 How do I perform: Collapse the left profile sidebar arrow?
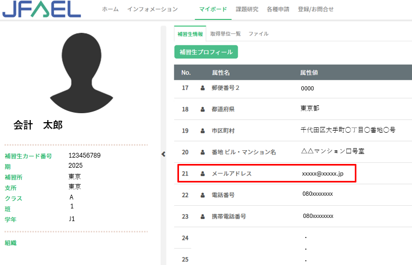point(163,154)
